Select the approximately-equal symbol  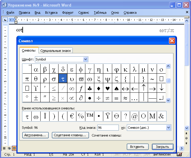point(125,97)
